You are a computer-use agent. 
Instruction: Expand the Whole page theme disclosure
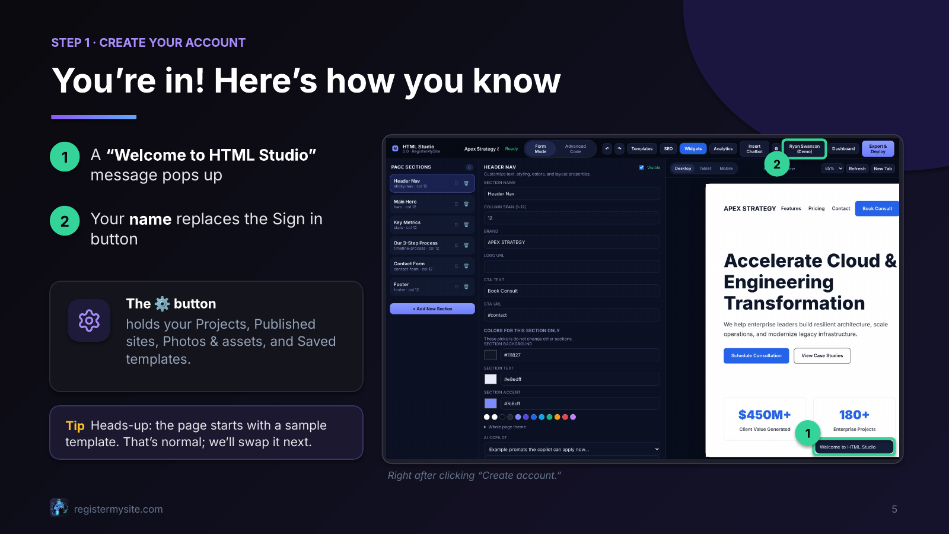pos(505,427)
